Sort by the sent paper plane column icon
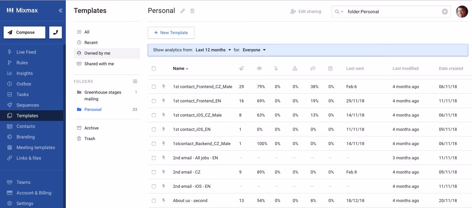 pyautogui.click(x=241, y=69)
